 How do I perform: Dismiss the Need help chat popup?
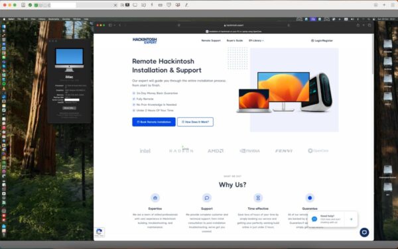pos(352,219)
